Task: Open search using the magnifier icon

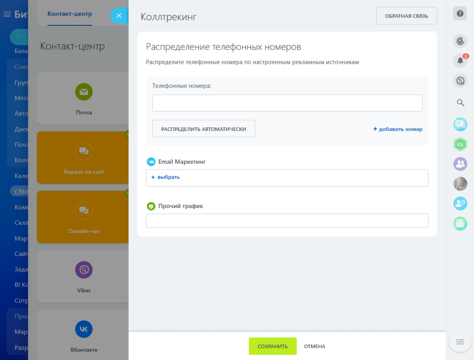Action: (460, 103)
